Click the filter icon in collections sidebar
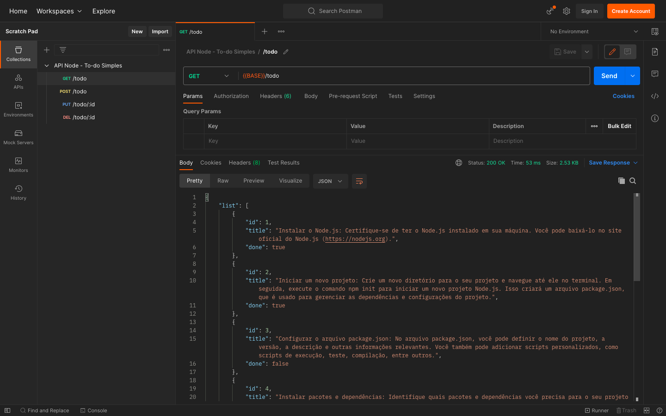 pos(63,50)
